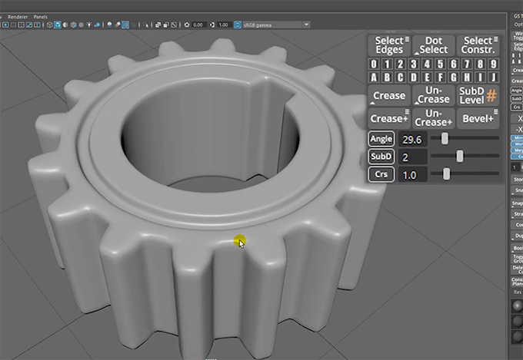
Task: Click the Select Constr. button
Action: coord(478,45)
